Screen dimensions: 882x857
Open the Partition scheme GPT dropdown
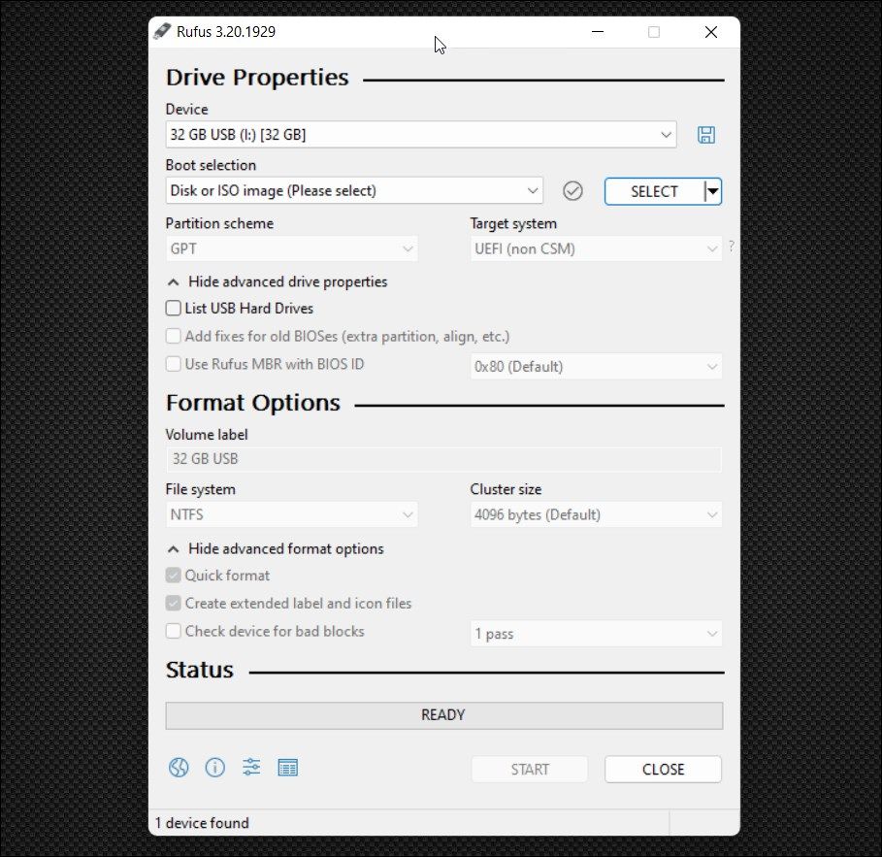coord(291,248)
